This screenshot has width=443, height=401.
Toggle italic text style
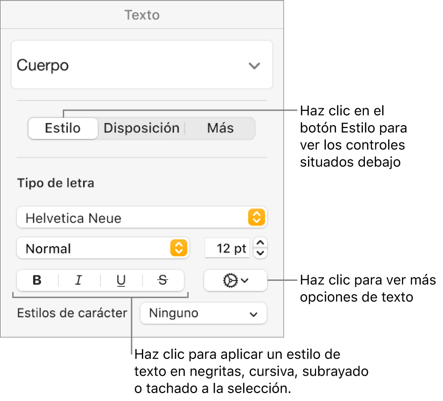point(78,280)
